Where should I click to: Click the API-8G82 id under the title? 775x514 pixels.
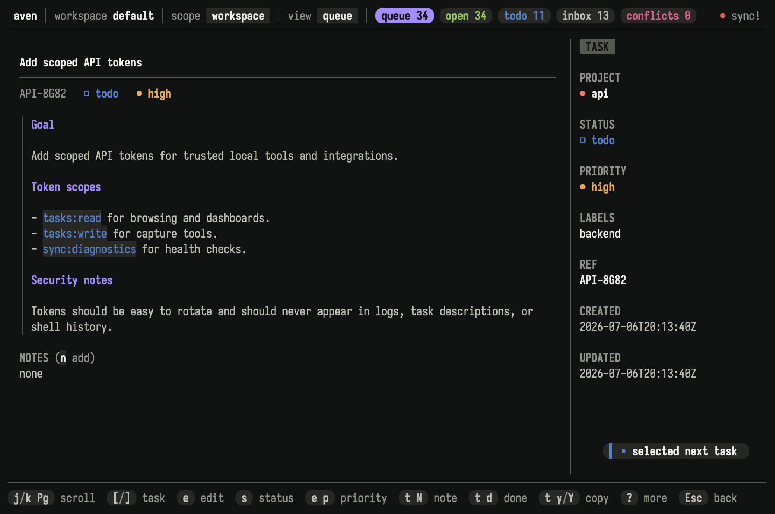[x=43, y=94]
